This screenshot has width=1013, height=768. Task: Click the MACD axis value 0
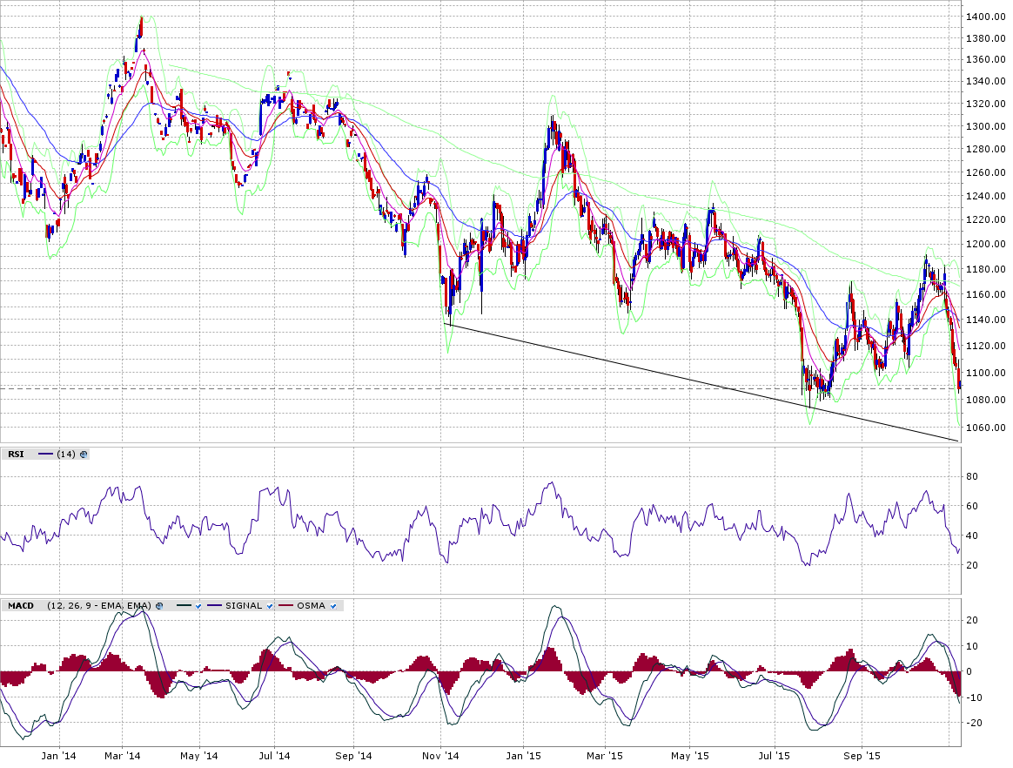969,671
